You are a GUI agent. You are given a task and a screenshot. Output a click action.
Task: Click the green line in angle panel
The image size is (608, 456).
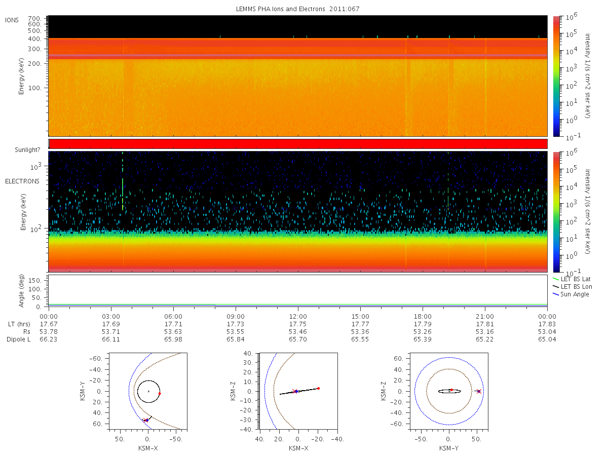298,305
